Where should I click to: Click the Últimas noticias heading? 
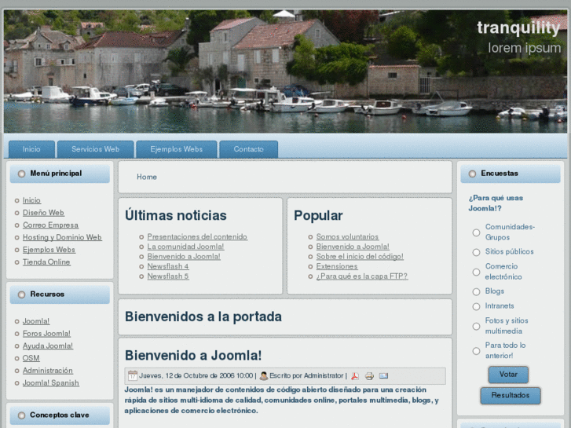[x=176, y=216]
